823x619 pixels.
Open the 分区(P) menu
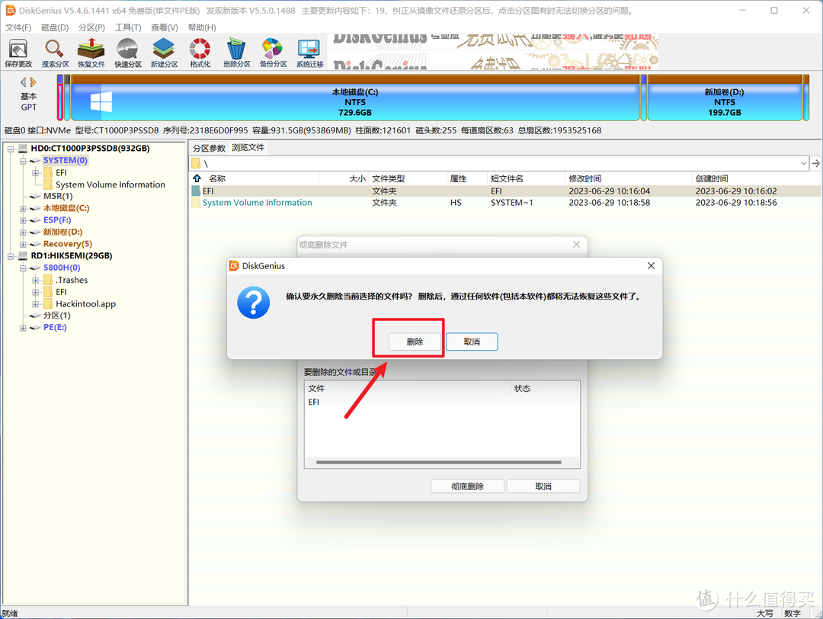(x=91, y=27)
